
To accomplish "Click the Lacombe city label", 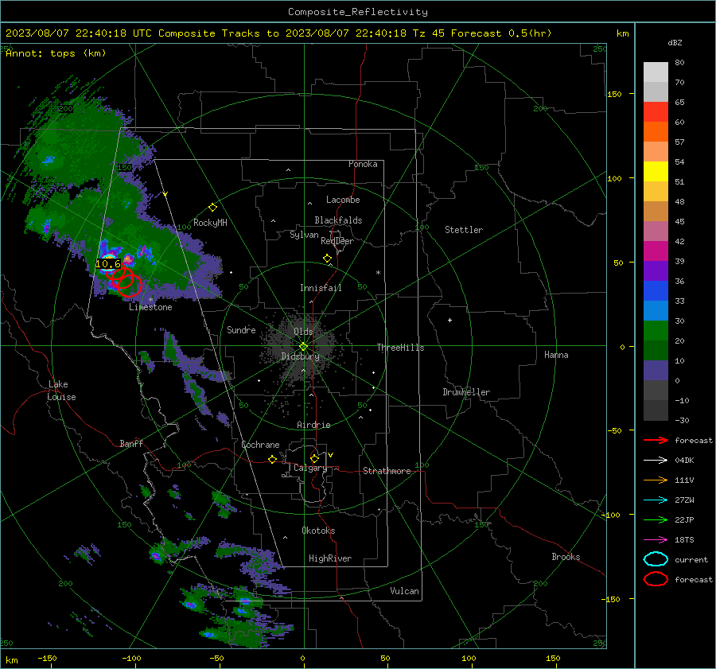I will coord(343,200).
